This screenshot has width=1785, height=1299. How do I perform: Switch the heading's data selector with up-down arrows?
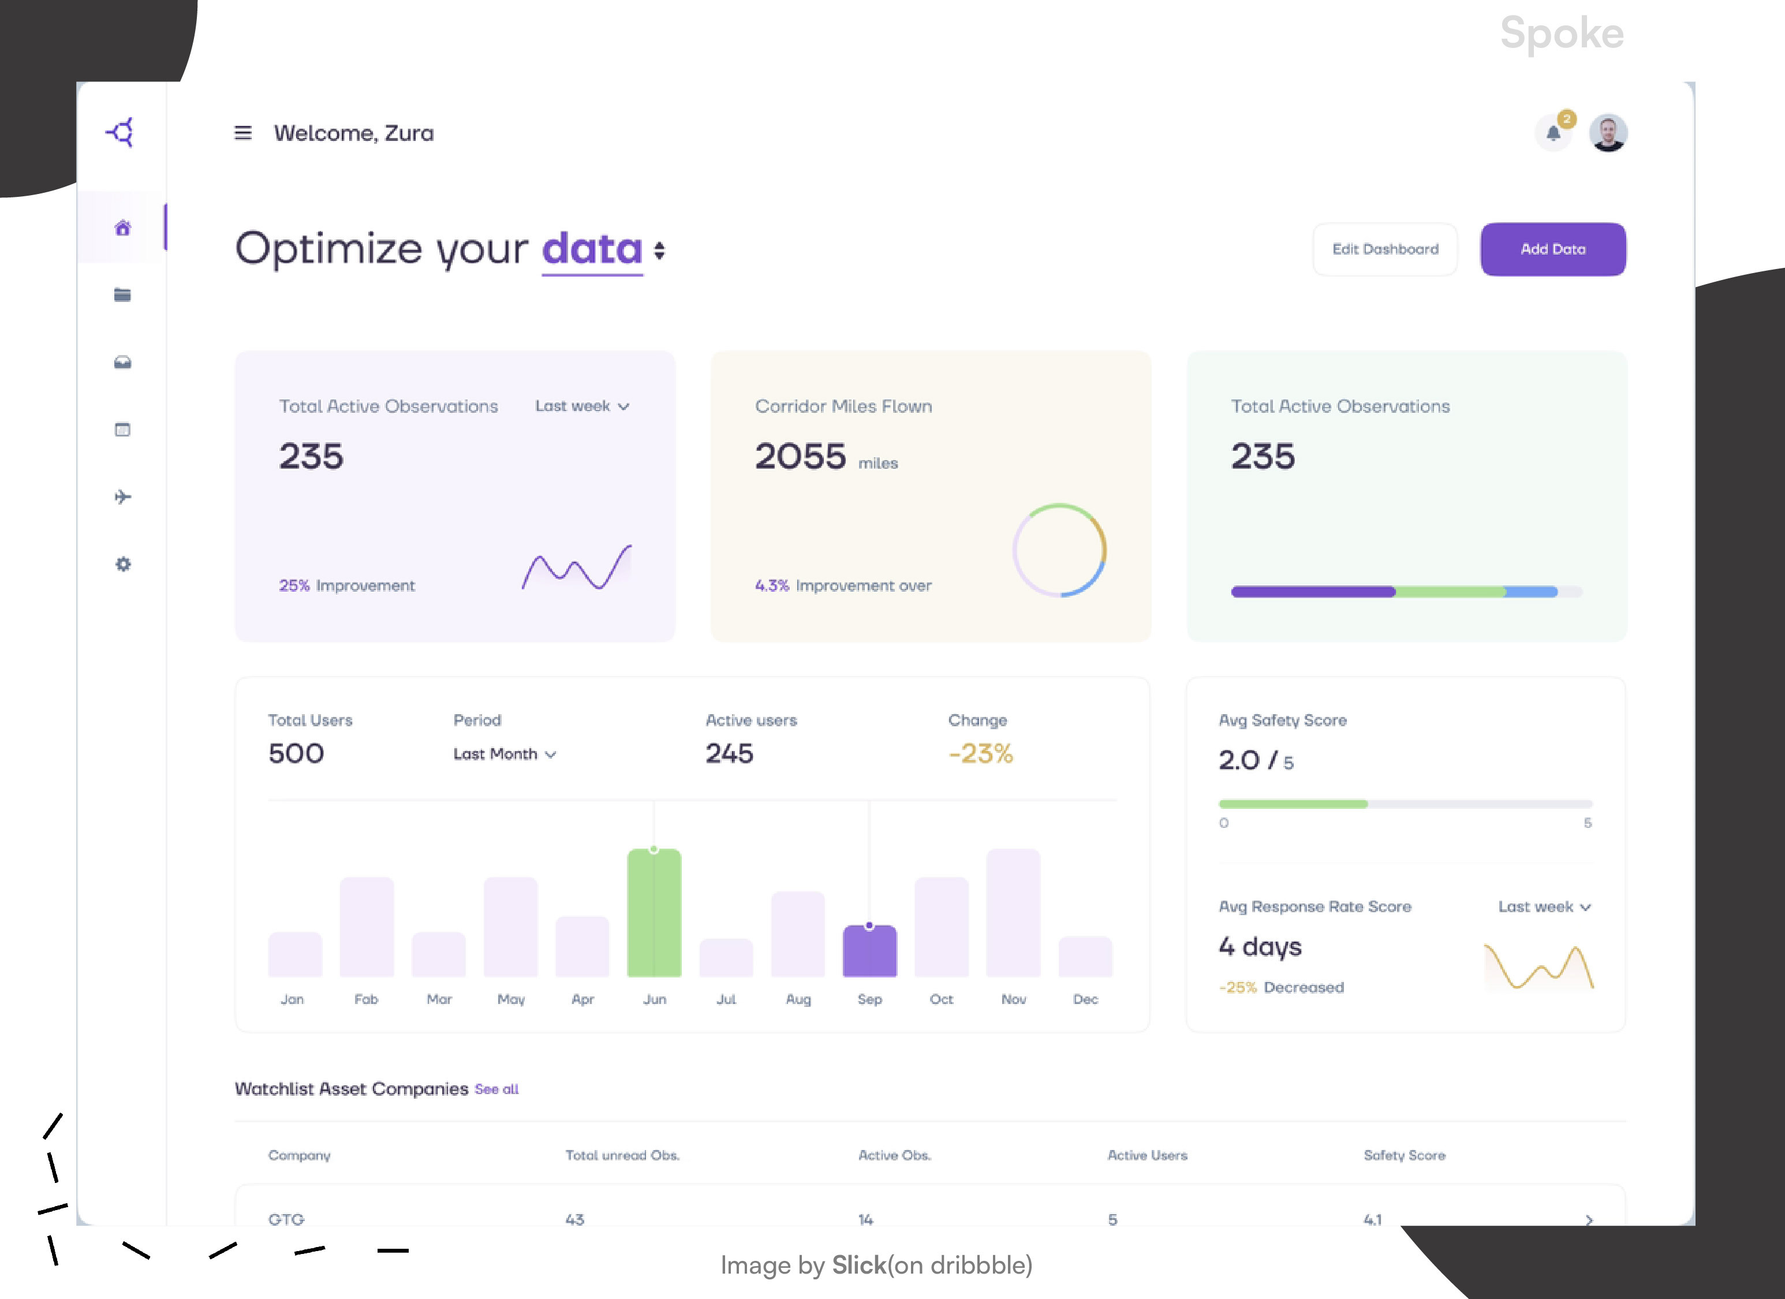point(659,251)
